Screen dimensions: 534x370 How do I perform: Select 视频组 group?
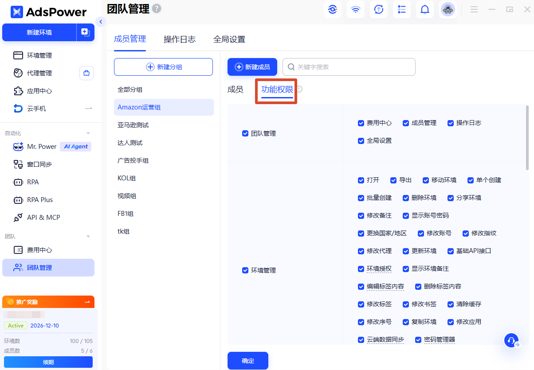164,196
